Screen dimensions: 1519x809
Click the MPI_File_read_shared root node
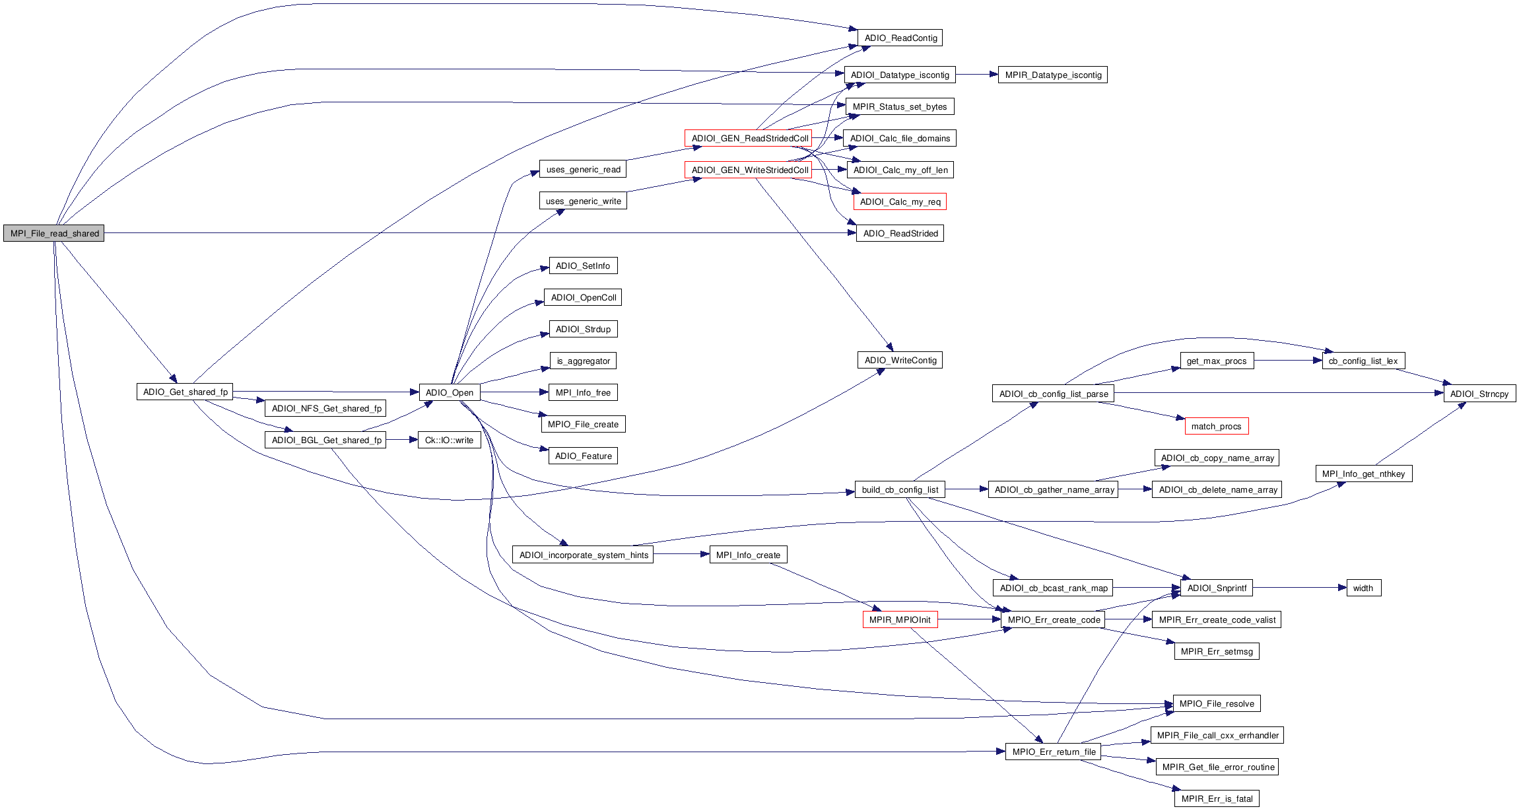point(54,233)
